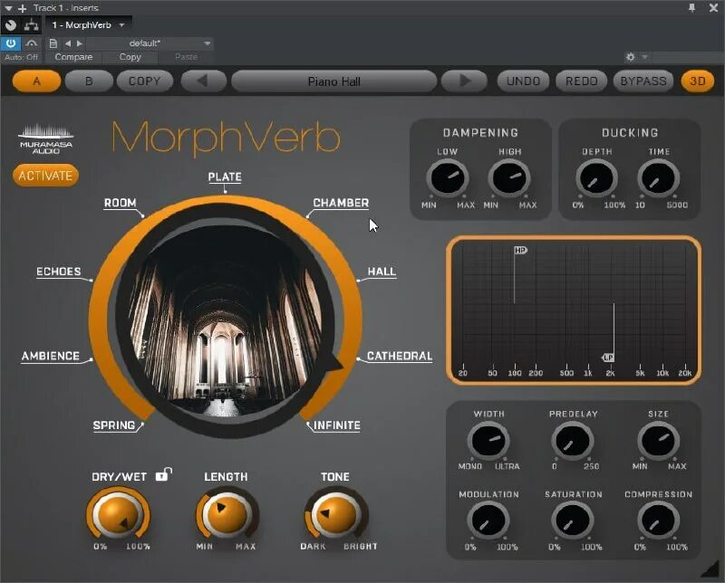Screen dimensions: 725x583
Task: Click the MorphVerb COPY button
Action: [x=145, y=81]
